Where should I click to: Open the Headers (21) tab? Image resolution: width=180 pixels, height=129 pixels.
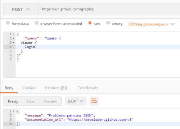[x=56, y=88]
